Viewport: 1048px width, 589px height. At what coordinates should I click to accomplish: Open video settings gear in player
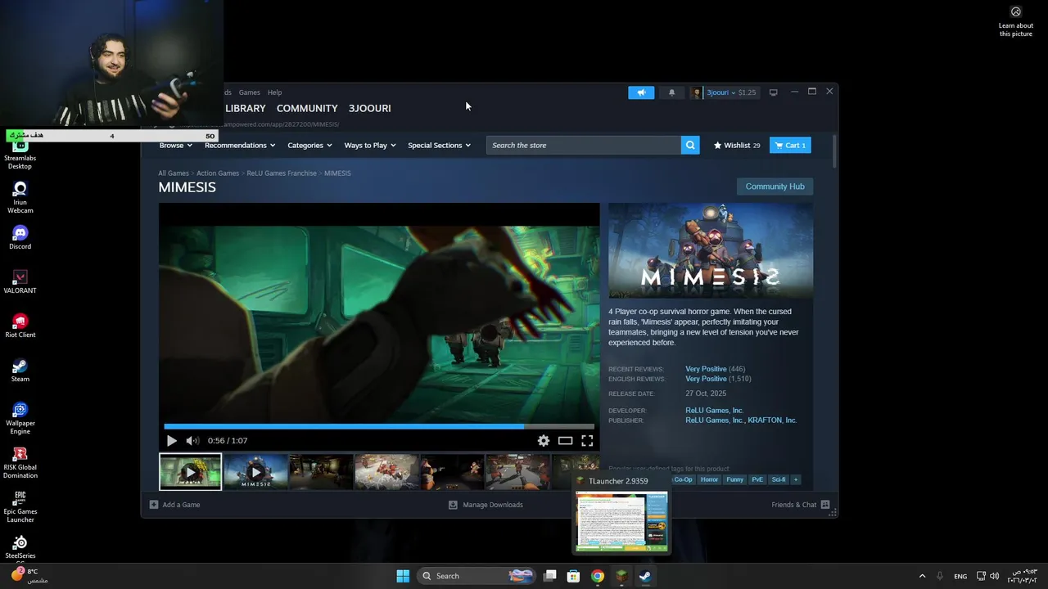pos(544,440)
